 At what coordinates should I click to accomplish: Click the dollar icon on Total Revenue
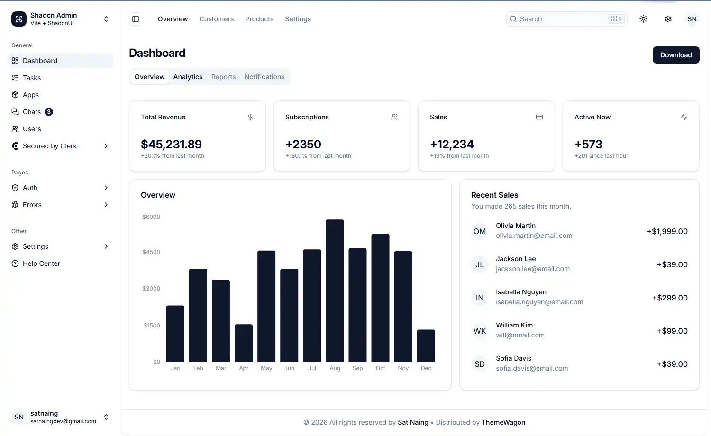(250, 117)
